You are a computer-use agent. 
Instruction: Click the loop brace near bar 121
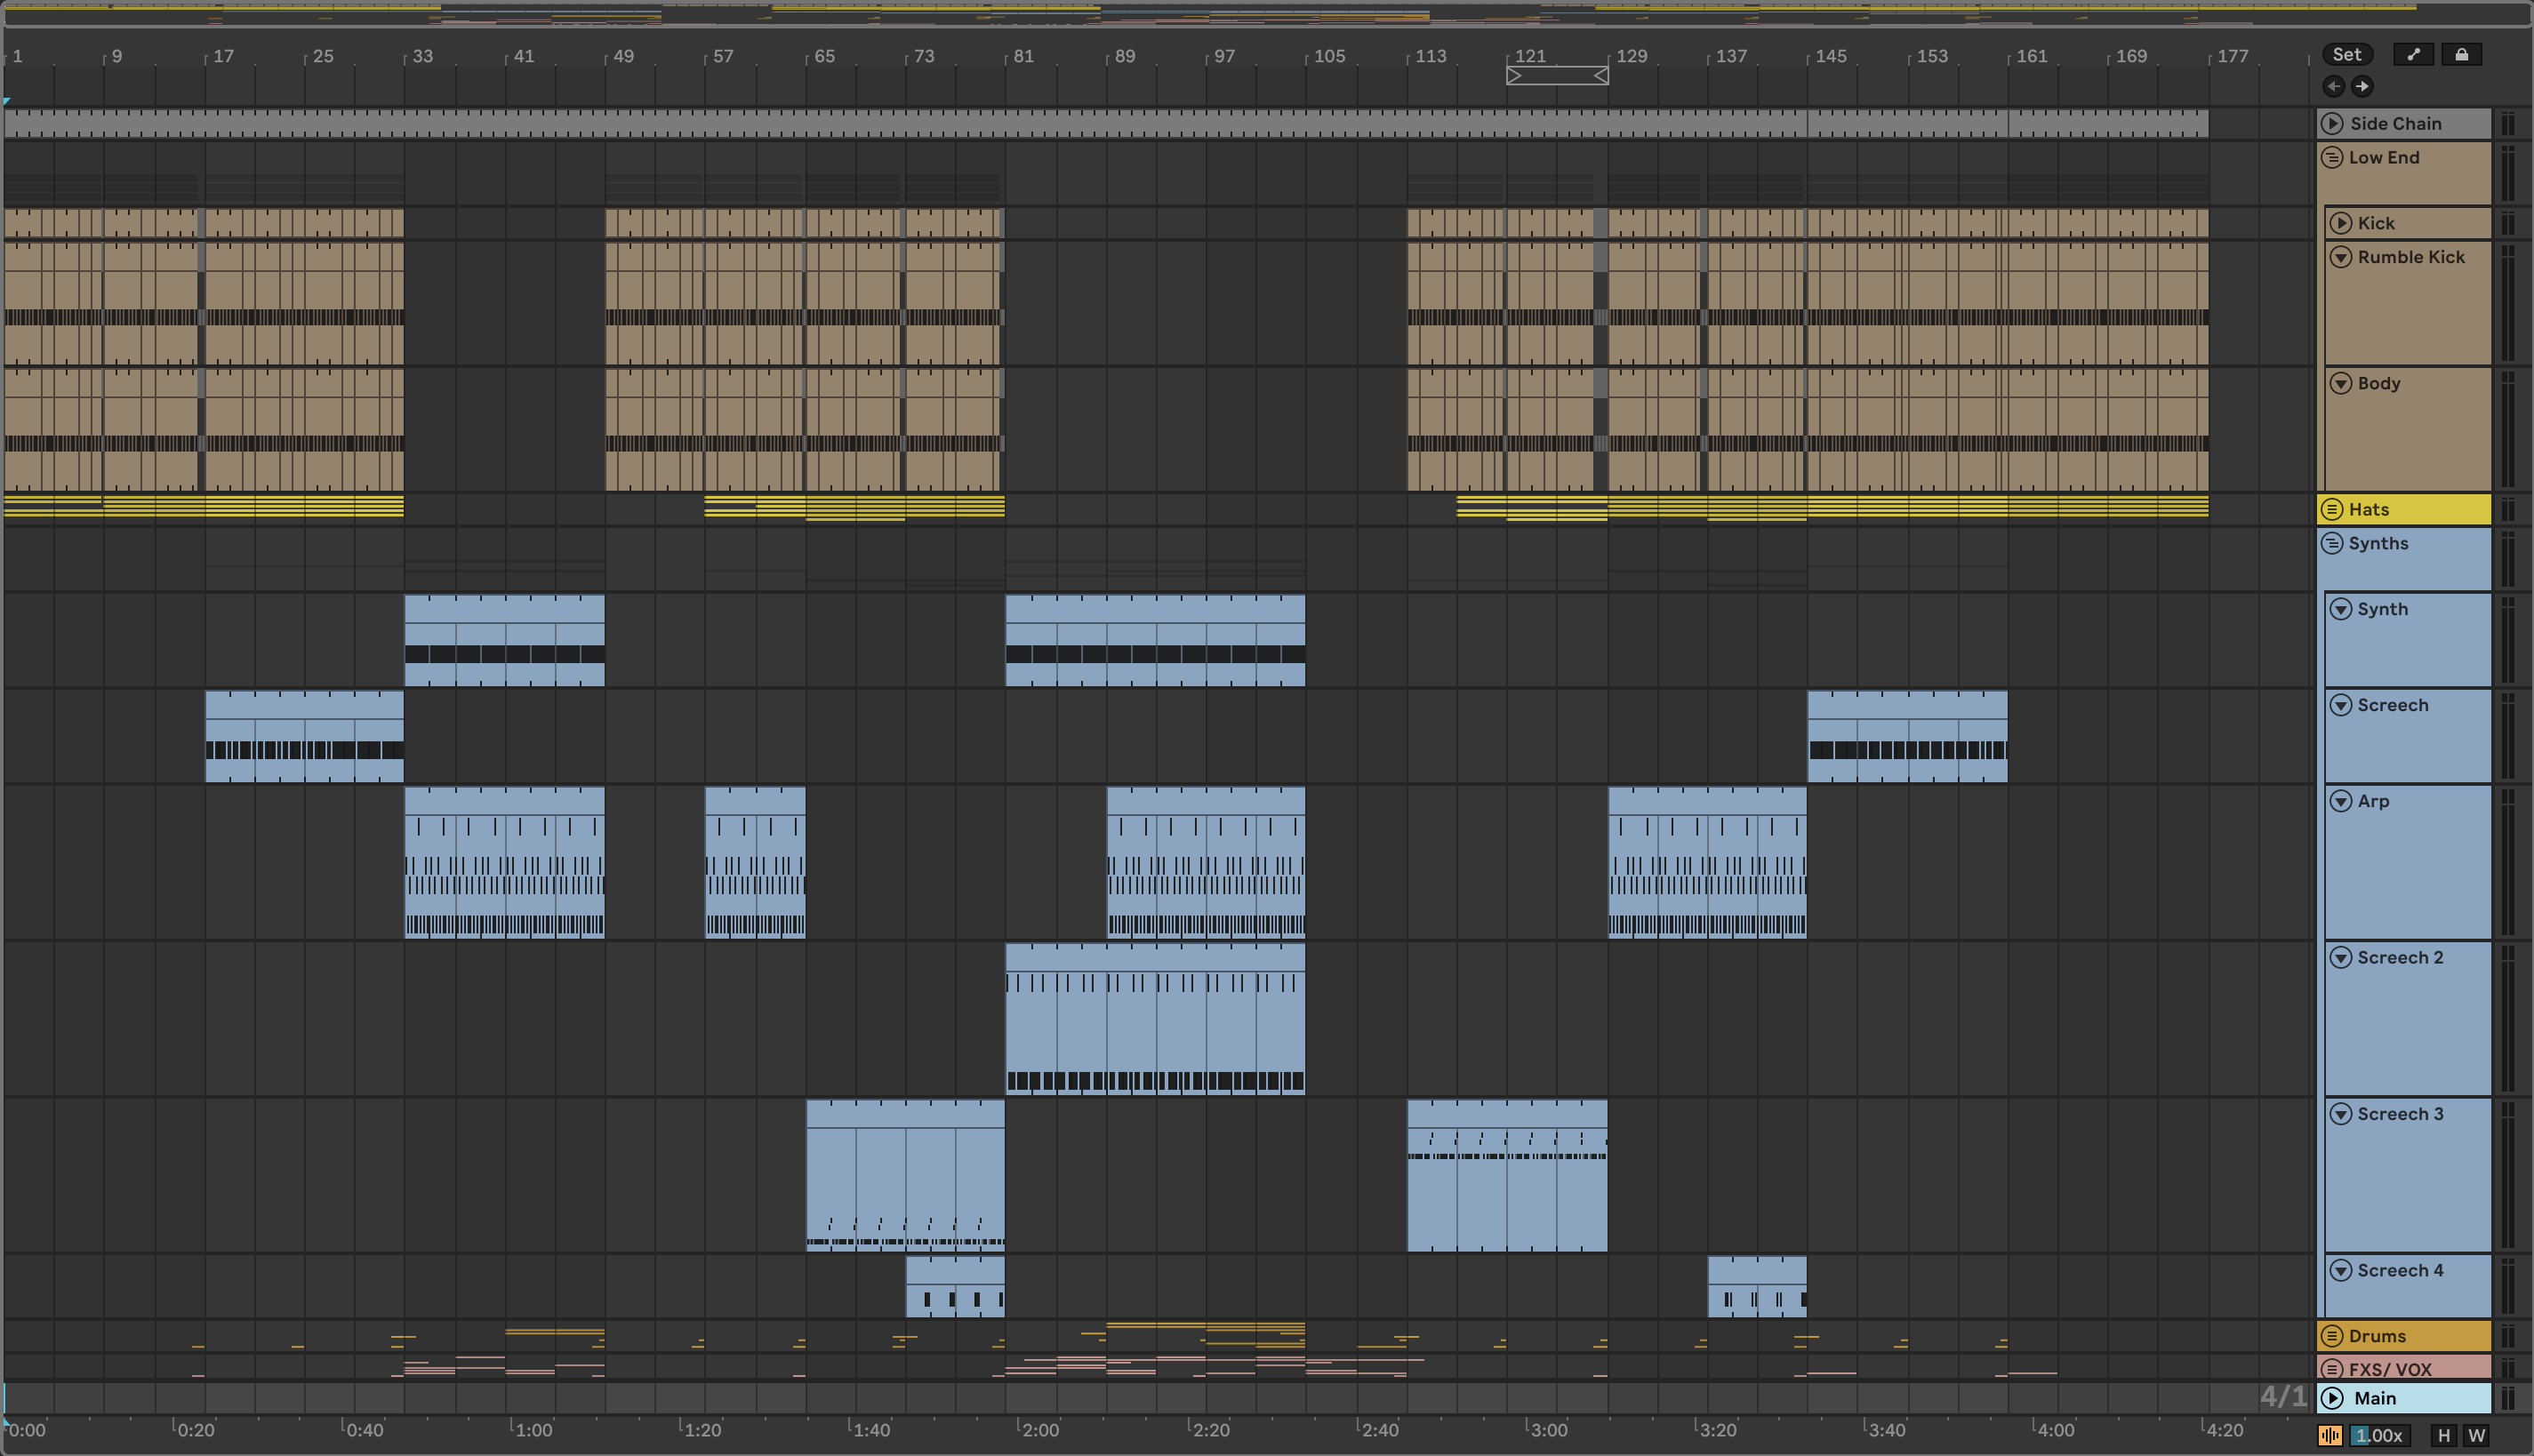point(1557,76)
